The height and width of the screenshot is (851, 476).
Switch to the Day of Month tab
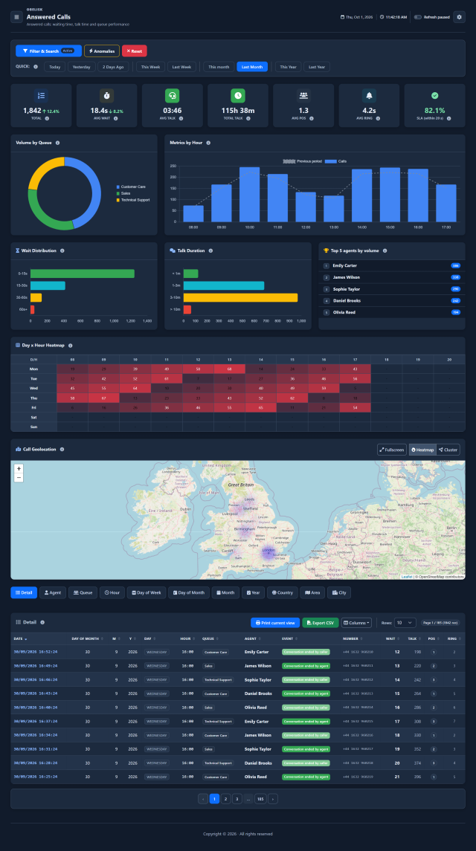click(189, 592)
